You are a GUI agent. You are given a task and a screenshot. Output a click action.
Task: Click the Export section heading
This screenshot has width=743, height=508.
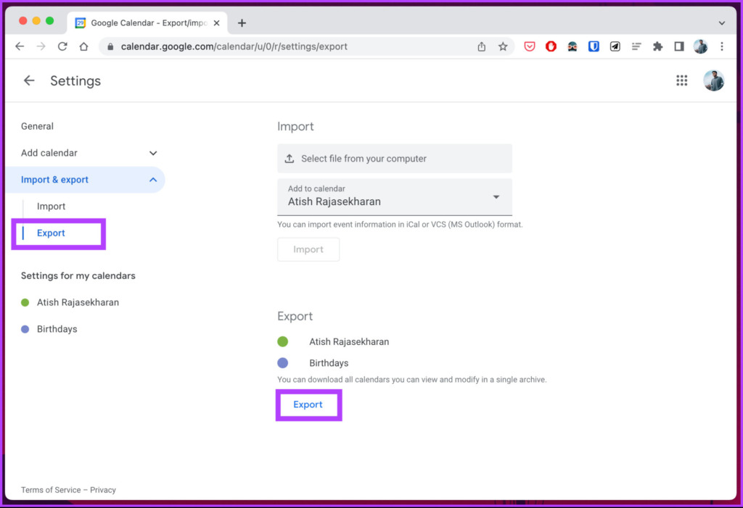(295, 316)
